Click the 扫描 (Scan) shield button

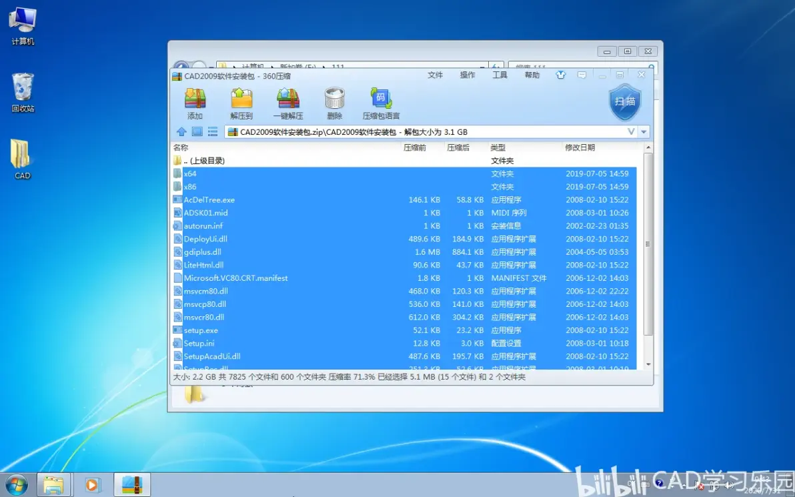pos(625,102)
